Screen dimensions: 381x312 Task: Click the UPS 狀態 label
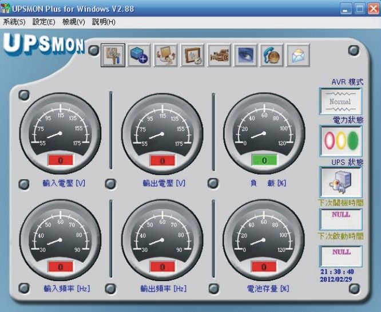tap(347, 162)
